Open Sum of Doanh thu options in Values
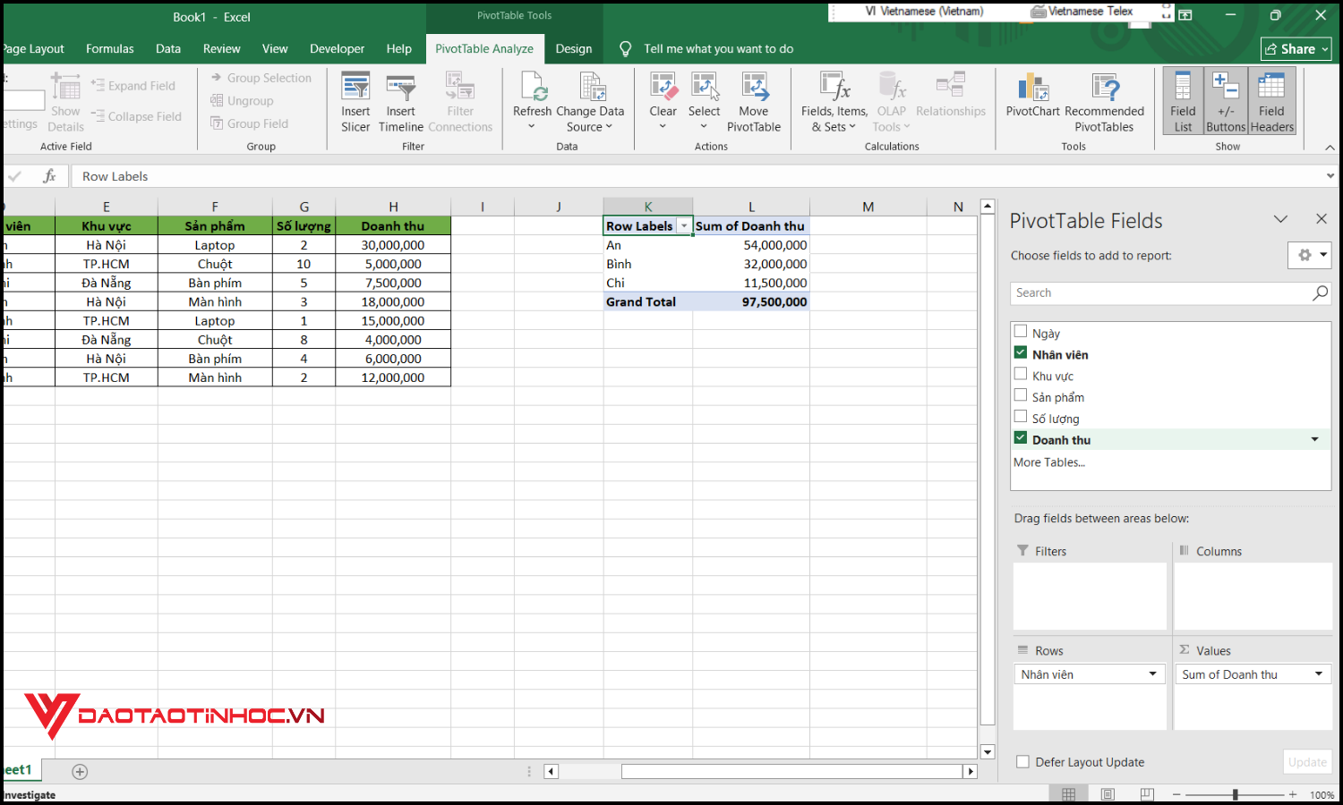Screen dimensions: 1343x805 tap(1317, 674)
